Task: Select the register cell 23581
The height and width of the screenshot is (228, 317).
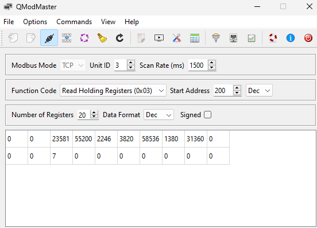Action: click(61, 139)
